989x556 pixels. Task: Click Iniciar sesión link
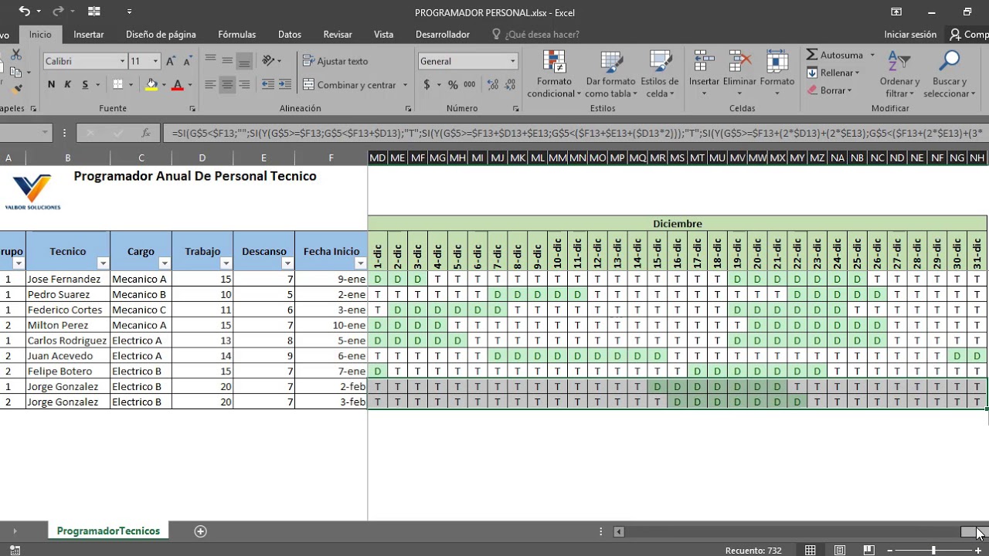coord(910,34)
